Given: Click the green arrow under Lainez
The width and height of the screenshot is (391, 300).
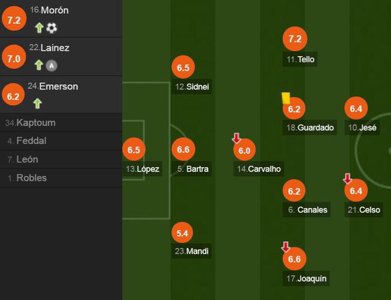Looking at the screenshot, I should pos(38,65).
